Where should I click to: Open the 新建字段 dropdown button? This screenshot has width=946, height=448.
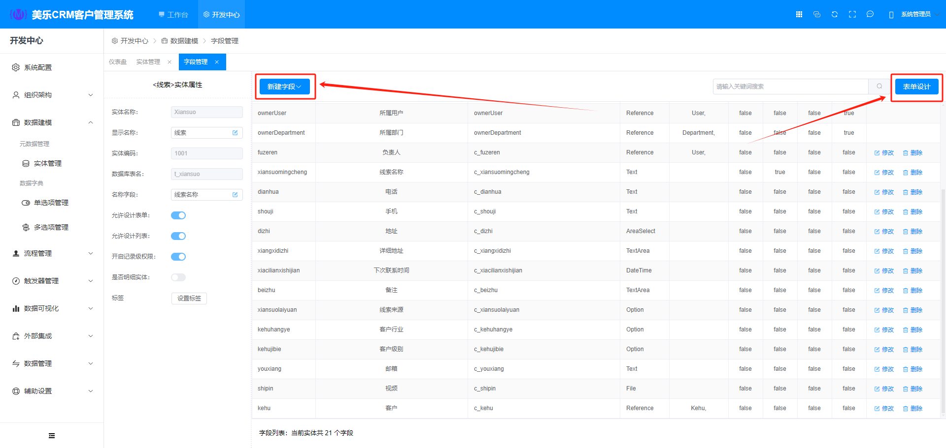[x=284, y=87]
